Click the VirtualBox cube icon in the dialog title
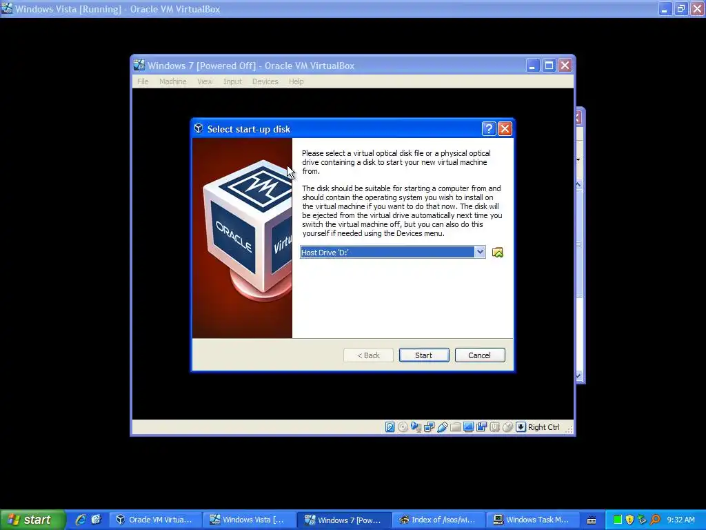The width and height of the screenshot is (706, 530). pos(199,129)
